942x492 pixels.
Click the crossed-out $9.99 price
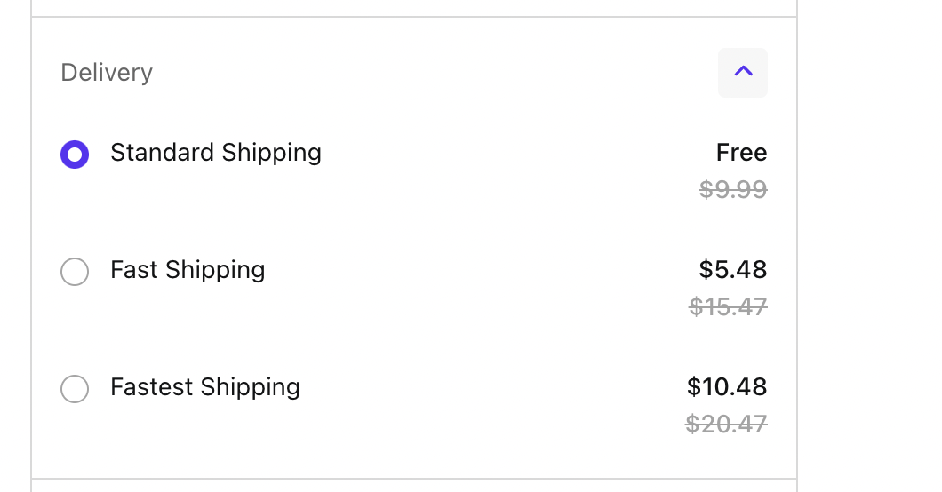click(732, 189)
